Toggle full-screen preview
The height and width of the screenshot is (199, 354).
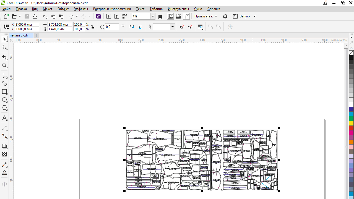pyautogui.click(x=160, y=16)
